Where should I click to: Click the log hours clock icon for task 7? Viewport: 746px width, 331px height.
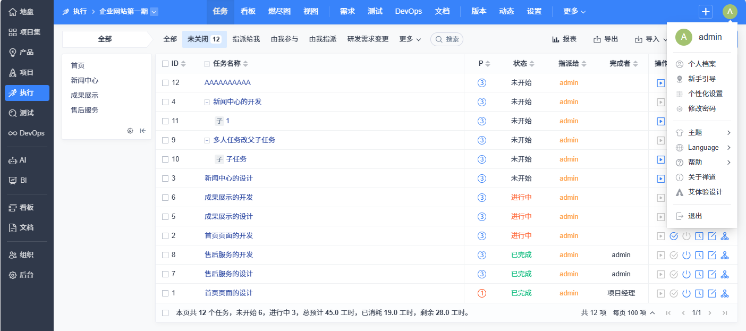click(x=699, y=274)
